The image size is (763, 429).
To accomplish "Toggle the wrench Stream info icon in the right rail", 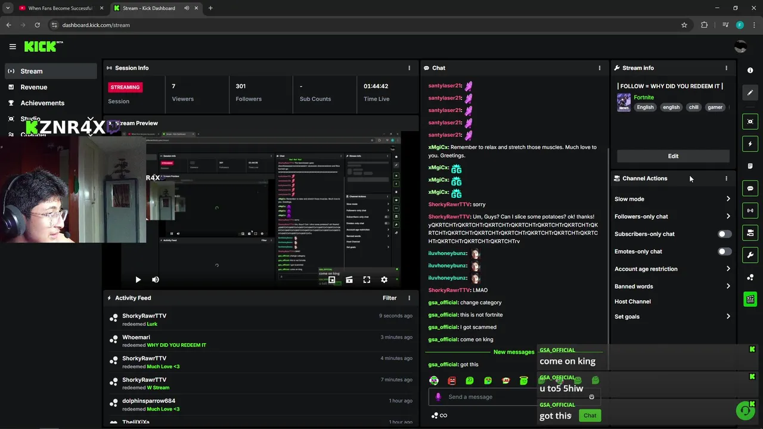I will (x=750, y=255).
